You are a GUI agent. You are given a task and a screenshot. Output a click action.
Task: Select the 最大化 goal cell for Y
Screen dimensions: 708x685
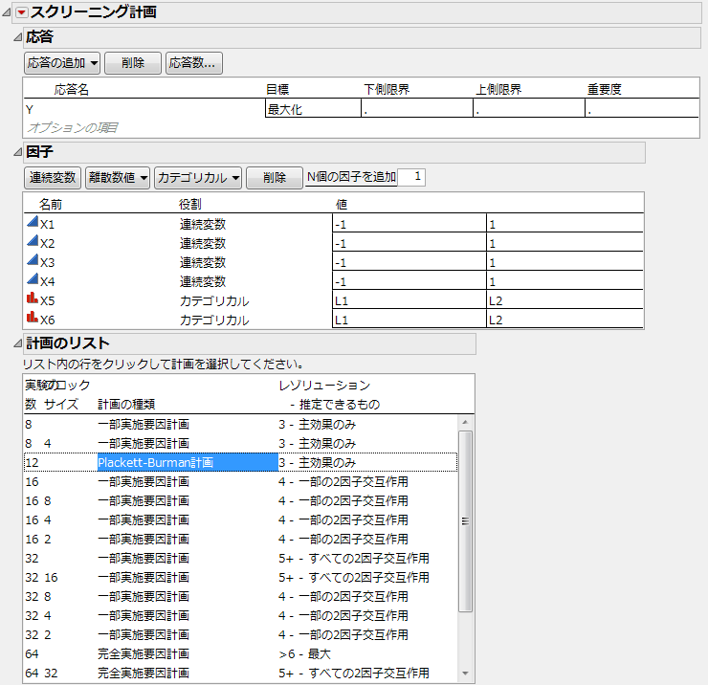pyautogui.click(x=312, y=109)
